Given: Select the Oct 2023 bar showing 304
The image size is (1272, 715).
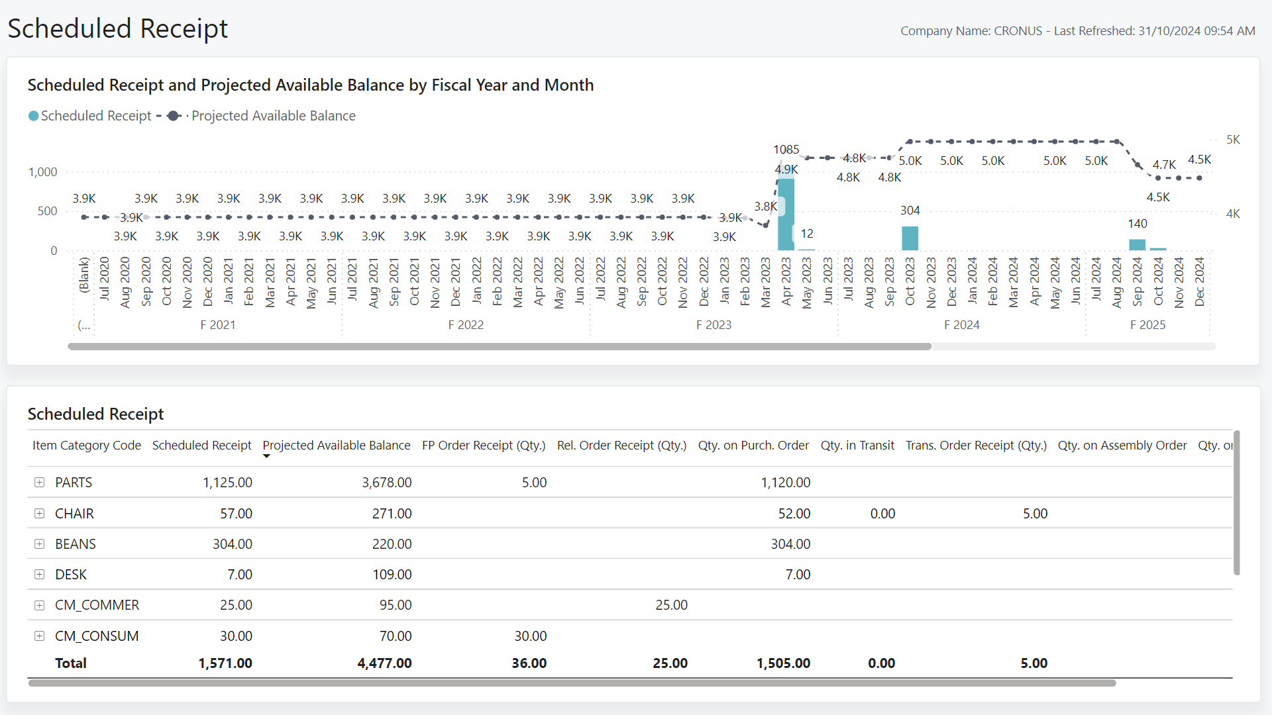Looking at the screenshot, I should pyautogui.click(x=910, y=238).
